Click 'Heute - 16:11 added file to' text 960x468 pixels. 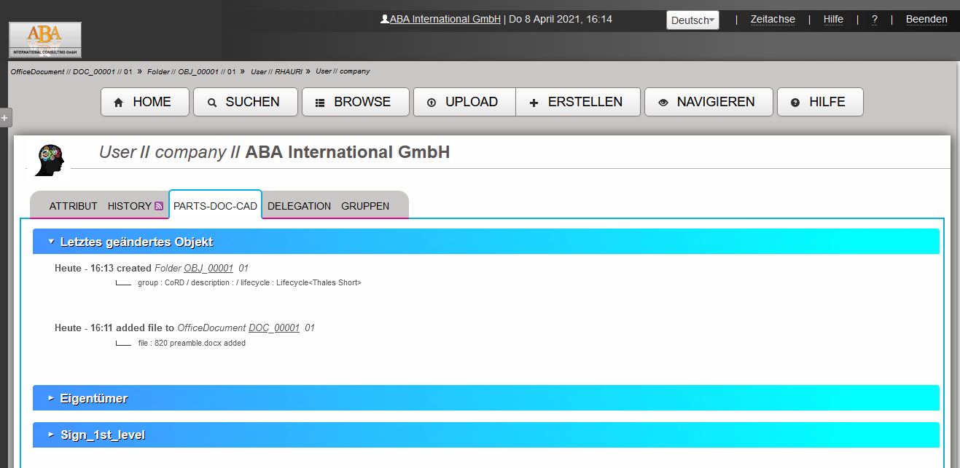point(114,328)
